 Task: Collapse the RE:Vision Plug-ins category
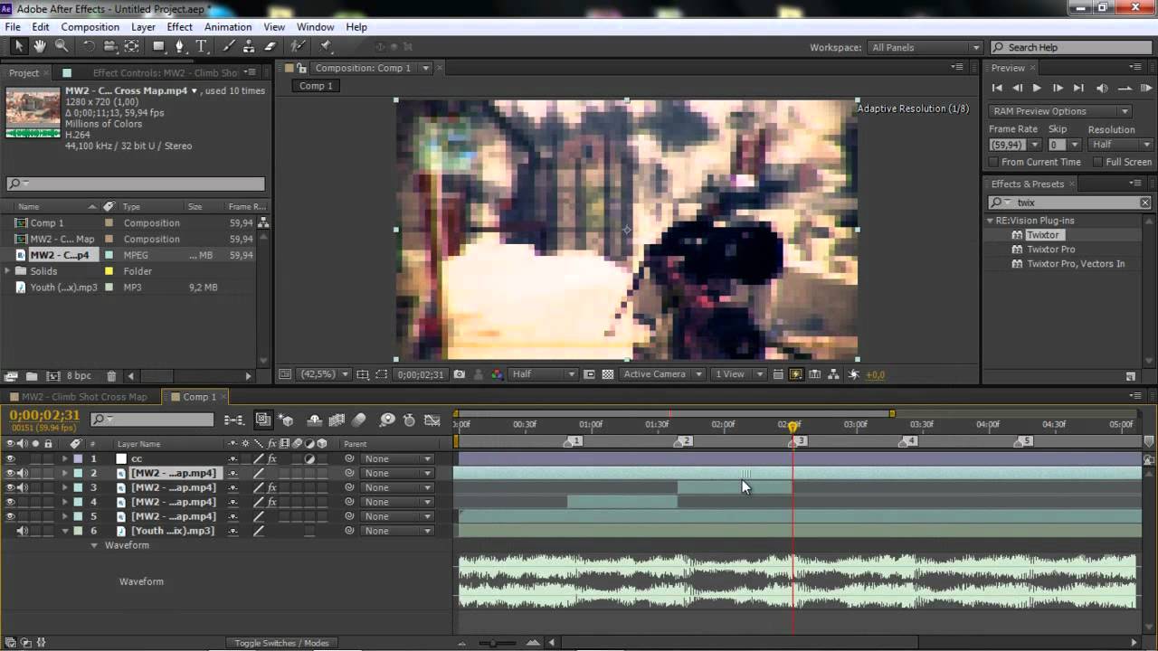click(991, 221)
